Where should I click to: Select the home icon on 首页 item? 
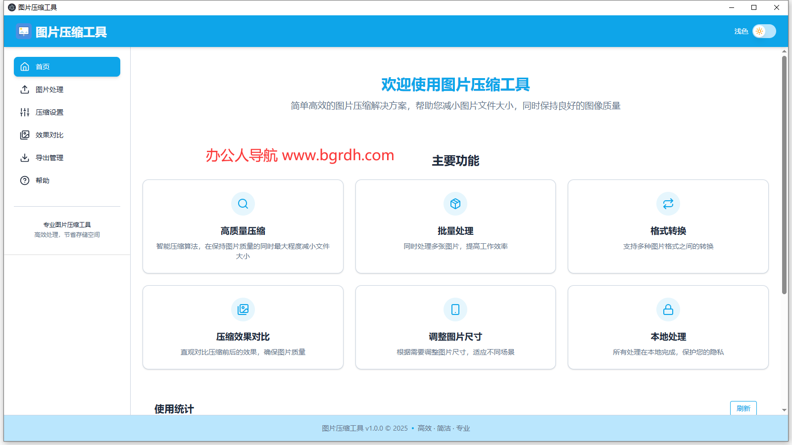(25, 66)
